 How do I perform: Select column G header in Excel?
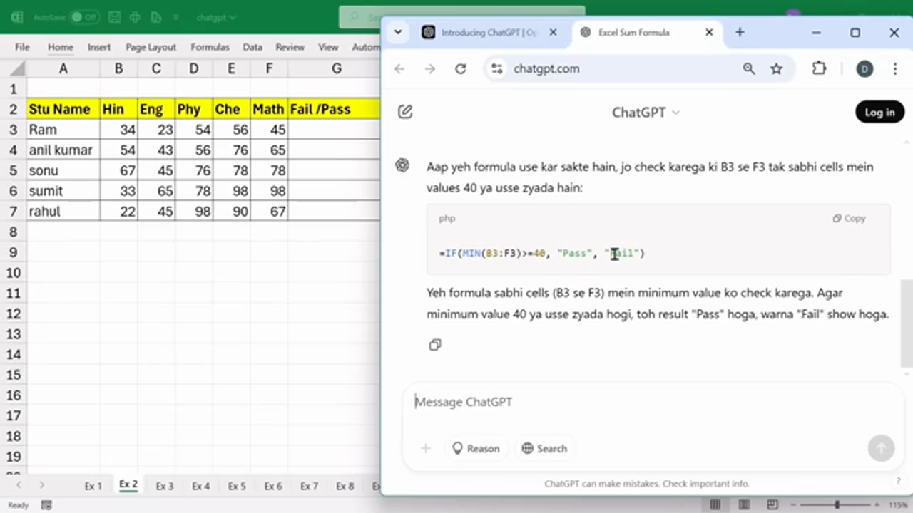(x=336, y=68)
